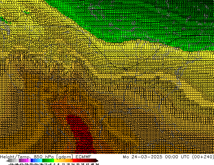Click the blue swatch above the -30 legend label
The image size is (214, 165).
[32, 161]
